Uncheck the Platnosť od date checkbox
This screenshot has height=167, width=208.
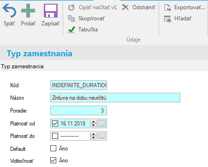[x=55, y=123]
